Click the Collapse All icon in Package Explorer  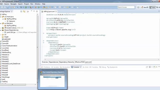(21, 11)
